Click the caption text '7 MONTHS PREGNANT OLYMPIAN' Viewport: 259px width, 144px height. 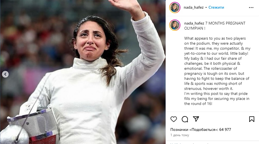click(215, 26)
